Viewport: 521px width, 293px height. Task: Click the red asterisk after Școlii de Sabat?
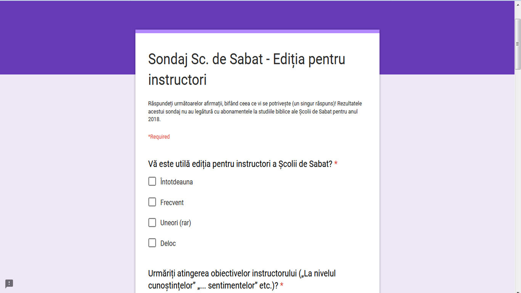[336, 163]
